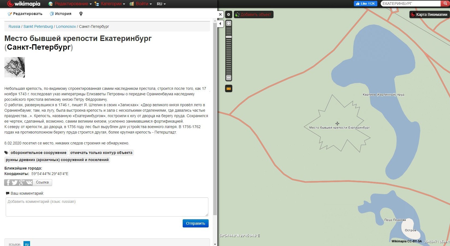The width and height of the screenshot is (450, 246).
Task: Follow the Lomonosov breadcrumb link
Action: pos(66,26)
